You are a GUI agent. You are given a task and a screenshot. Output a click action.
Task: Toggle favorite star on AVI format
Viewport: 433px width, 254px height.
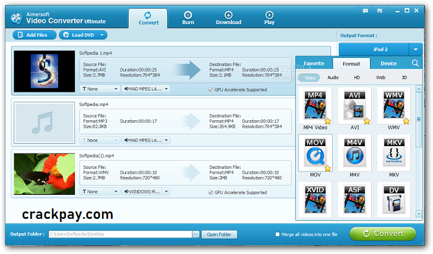point(367,121)
